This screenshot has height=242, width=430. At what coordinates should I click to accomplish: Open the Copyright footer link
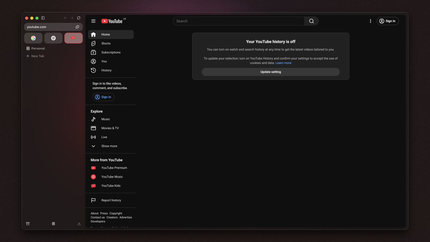pyautogui.click(x=116, y=213)
